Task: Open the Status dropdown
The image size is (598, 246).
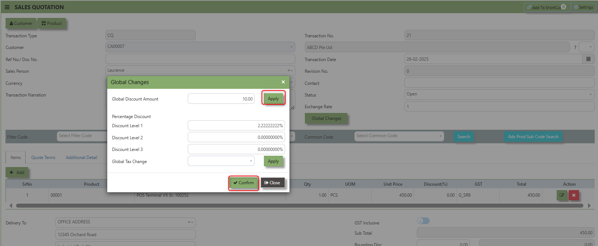Action: [499, 94]
